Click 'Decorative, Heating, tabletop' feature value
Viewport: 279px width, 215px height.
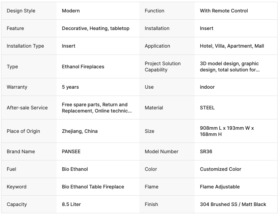click(96, 28)
